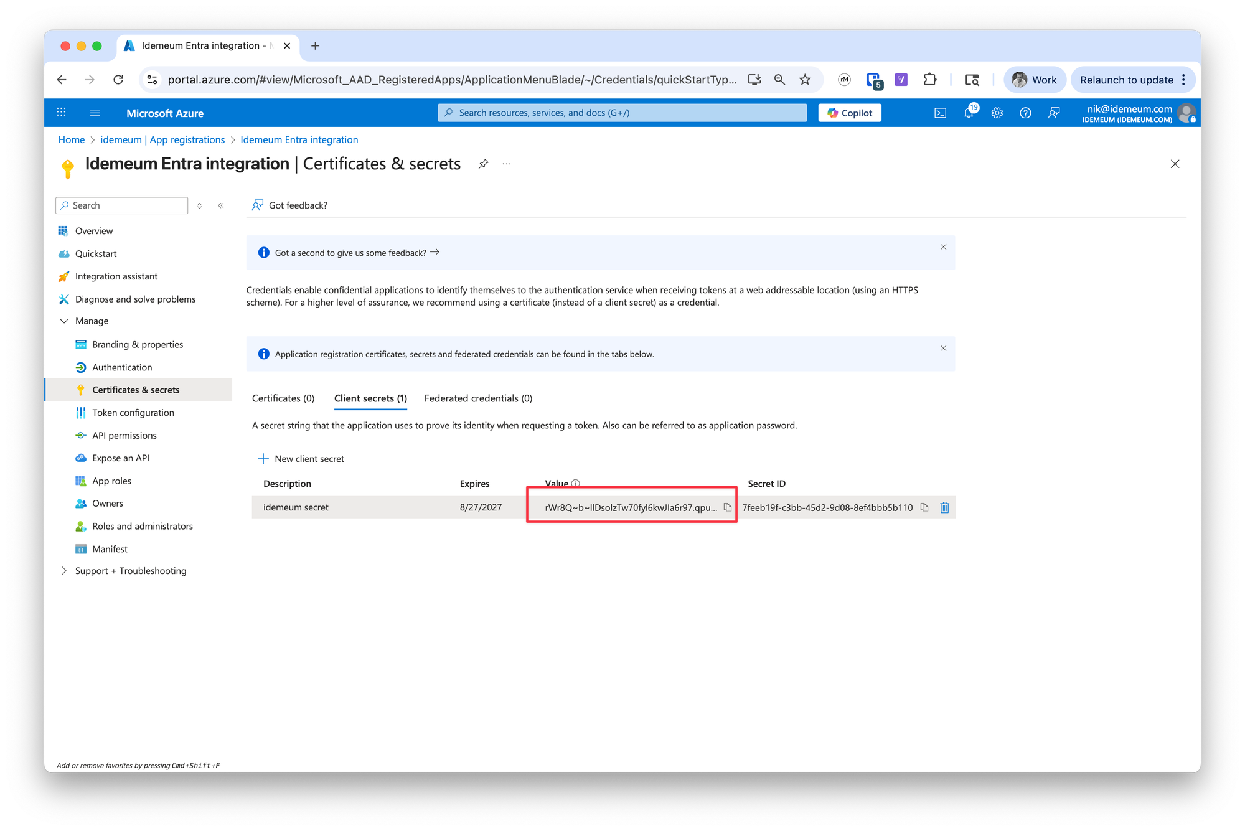The image size is (1245, 831).
Task: Open the more options ellipsis beside title
Action: (x=507, y=164)
